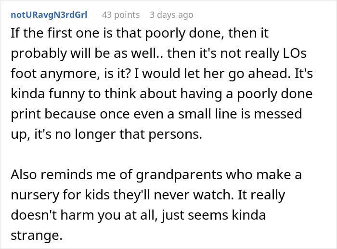Screen dimensions: 337x249
Task: Open notURavgN3rdGrl's user profile
Action: click(x=49, y=15)
